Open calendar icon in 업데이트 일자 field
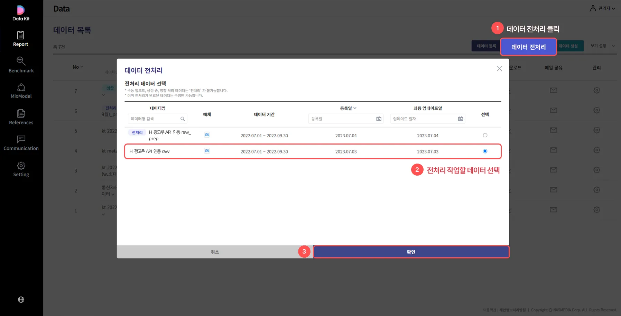The height and width of the screenshot is (316, 621). tap(461, 119)
